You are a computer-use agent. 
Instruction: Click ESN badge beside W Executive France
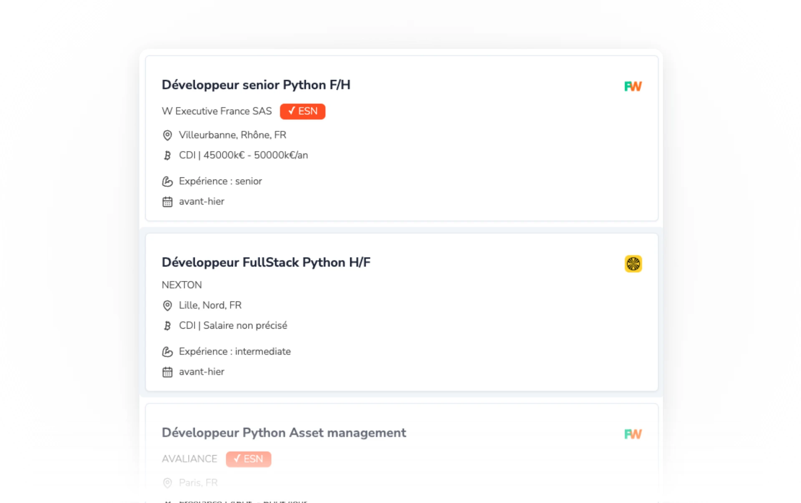point(302,111)
